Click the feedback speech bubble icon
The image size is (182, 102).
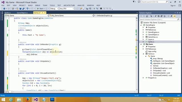pyautogui.click(x=139, y=2)
